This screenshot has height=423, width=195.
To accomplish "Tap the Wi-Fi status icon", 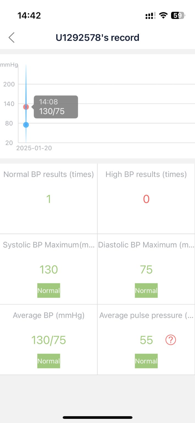I will 163,15.
